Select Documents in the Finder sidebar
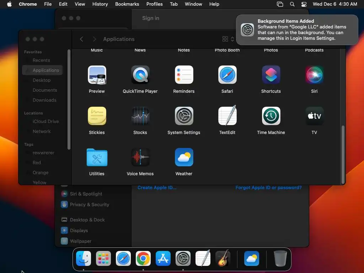Image resolution: width=364 pixels, height=273 pixels. 43,90
